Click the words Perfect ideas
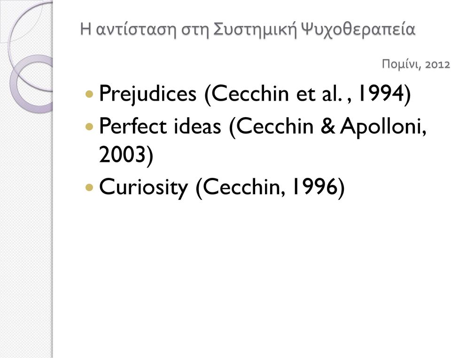This screenshot has height=358, width=451. point(160,126)
